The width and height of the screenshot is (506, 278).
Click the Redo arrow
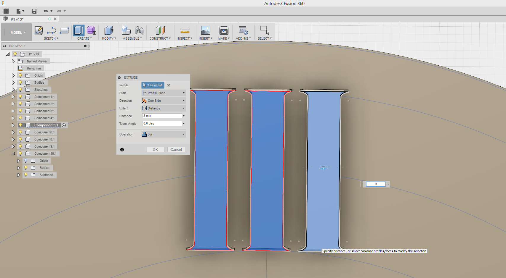pyautogui.click(x=59, y=11)
